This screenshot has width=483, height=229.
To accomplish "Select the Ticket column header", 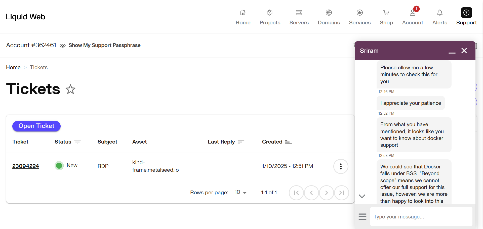I will click(20, 142).
